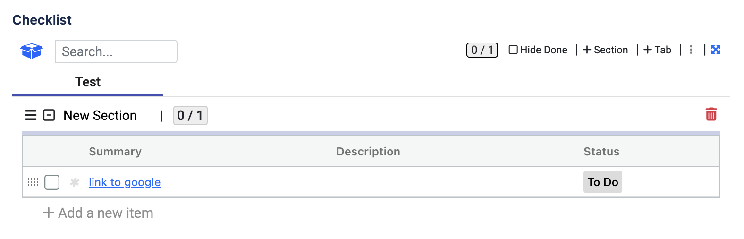Enable the Hide Done checkbox
The image size is (744, 239).
click(x=513, y=50)
